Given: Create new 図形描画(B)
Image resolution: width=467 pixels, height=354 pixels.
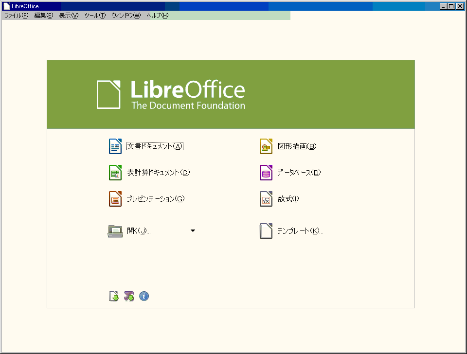Looking at the screenshot, I should pyautogui.click(x=297, y=146).
